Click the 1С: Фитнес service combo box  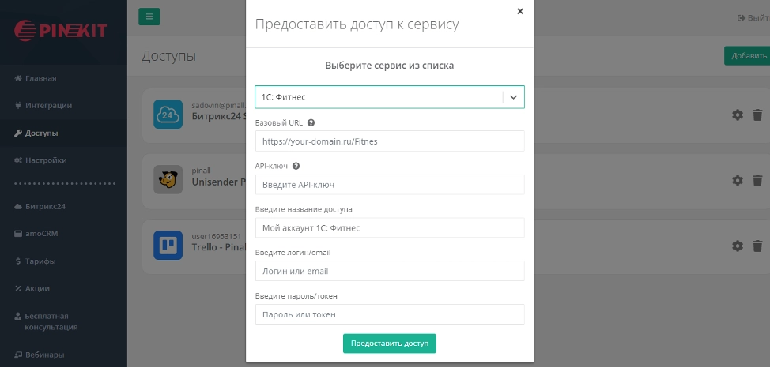[x=390, y=97]
